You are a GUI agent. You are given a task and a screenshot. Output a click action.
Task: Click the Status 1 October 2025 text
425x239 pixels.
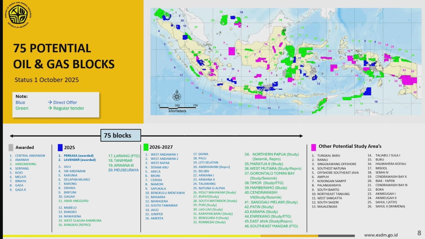(47, 80)
